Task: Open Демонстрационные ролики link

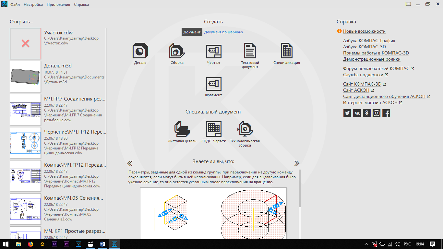Action: pyautogui.click(x=372, y=59)
